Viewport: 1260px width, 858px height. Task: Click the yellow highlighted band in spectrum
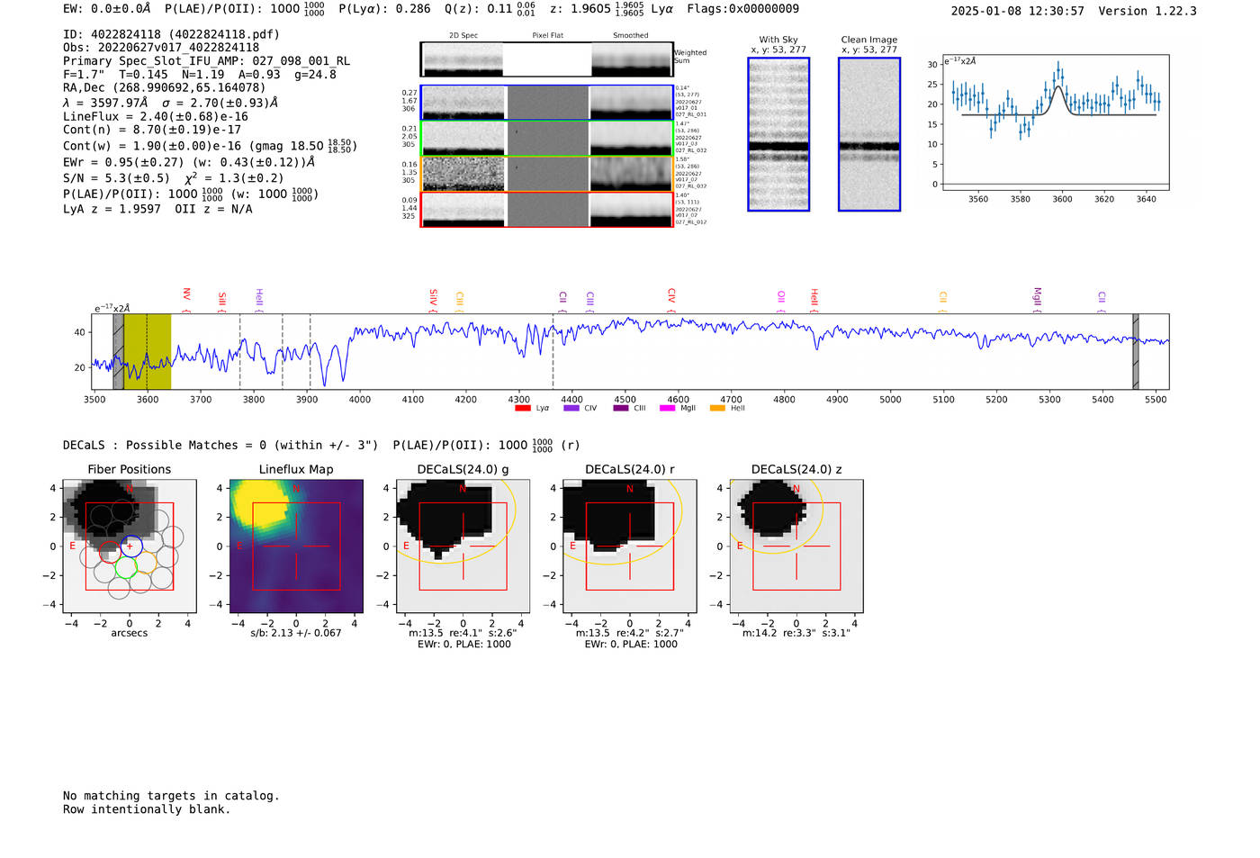point(148,352)
